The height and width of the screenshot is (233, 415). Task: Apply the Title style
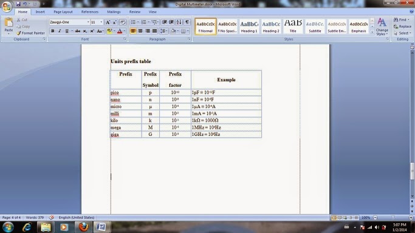[293, 26]
